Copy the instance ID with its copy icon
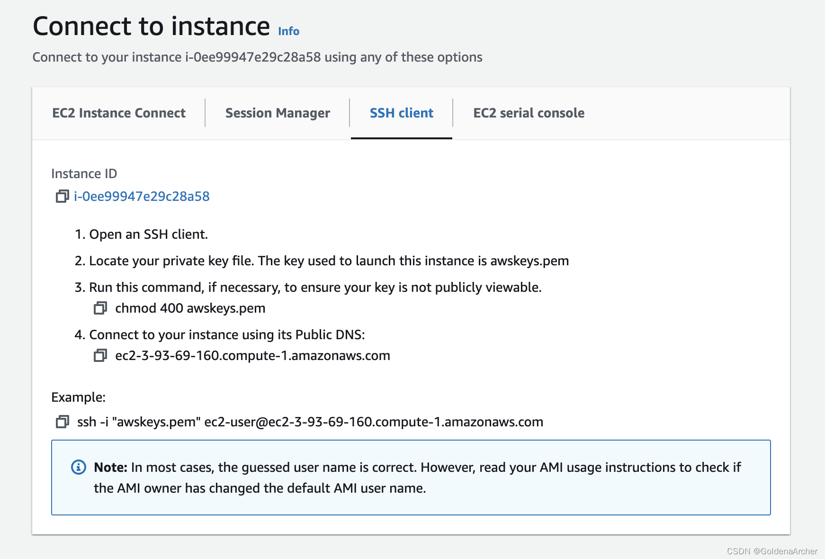 coord(63,196)
